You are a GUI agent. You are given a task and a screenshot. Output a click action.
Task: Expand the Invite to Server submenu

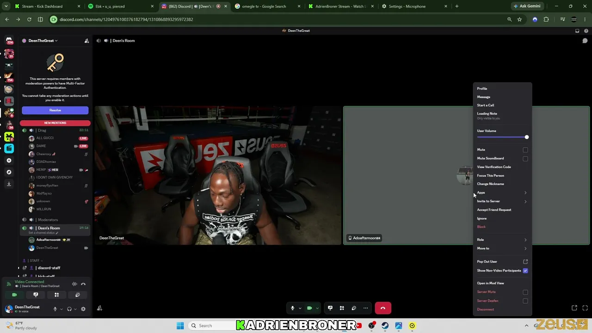(x=502, y=201)
